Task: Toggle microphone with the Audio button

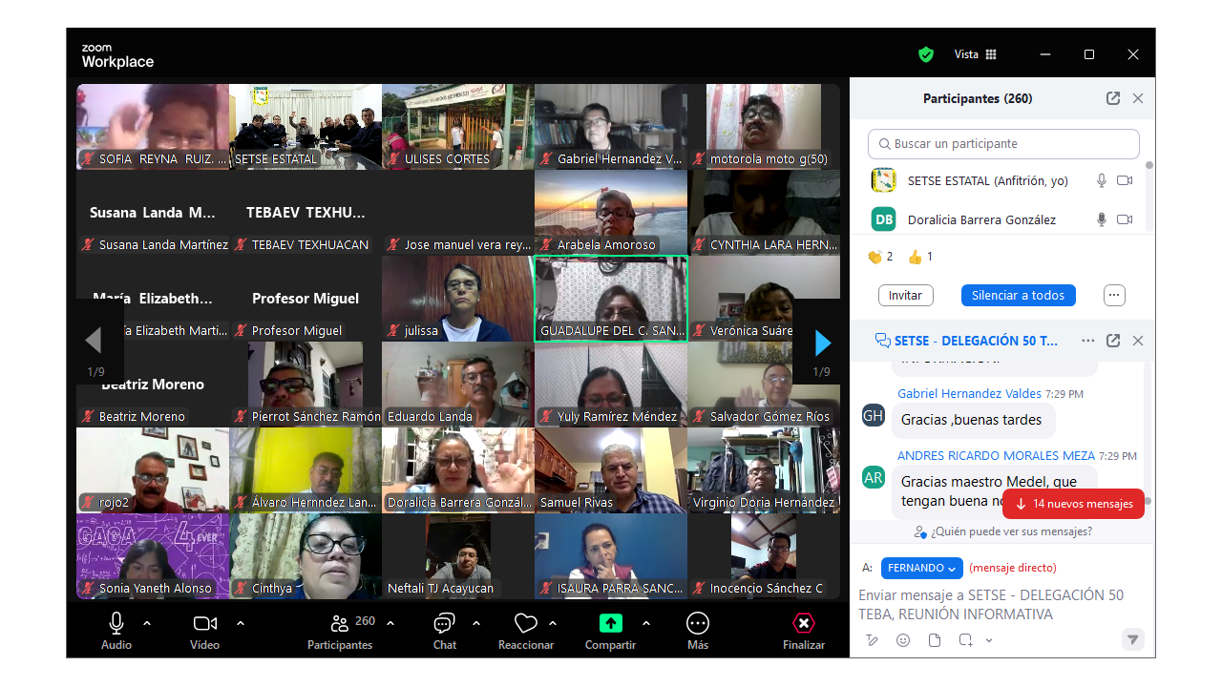Action: [x=116, y=624]
